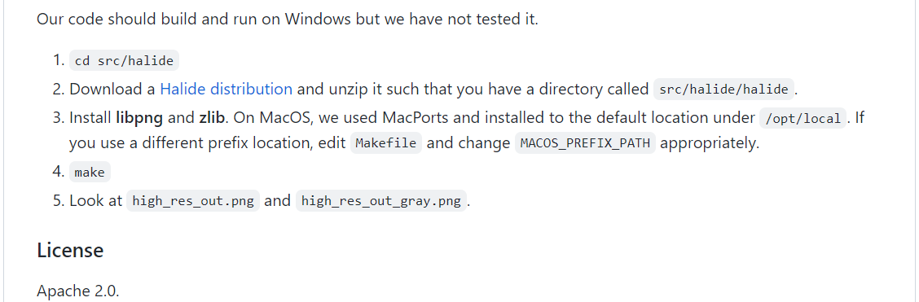This screenshot has width=919, height=302.
Task: Click the cd src/halide code snippet
Action: click(124, 61)
